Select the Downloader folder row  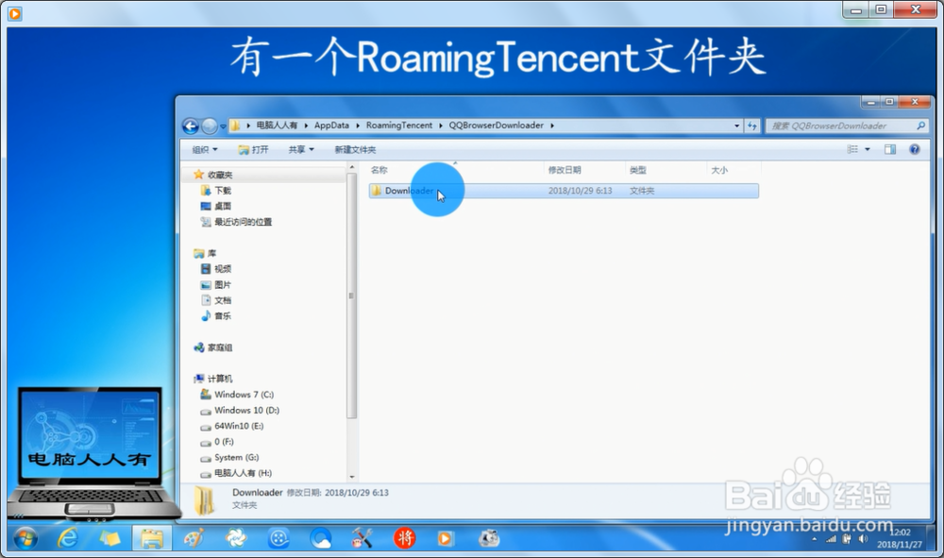564,191
